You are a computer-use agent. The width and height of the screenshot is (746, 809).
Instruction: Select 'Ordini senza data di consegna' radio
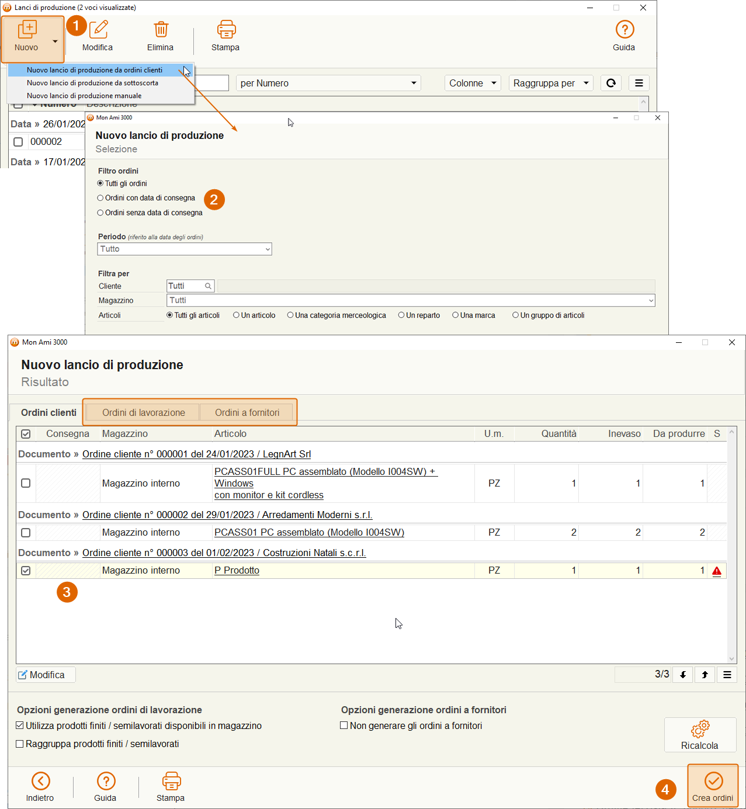pyautogui.click(x=100, y=213)
